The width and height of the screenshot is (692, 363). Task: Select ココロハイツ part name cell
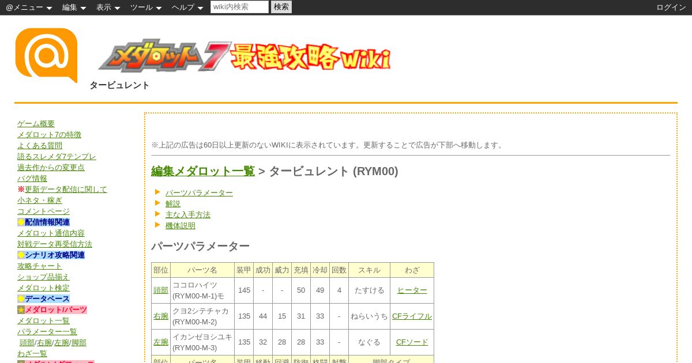point(202,290)
